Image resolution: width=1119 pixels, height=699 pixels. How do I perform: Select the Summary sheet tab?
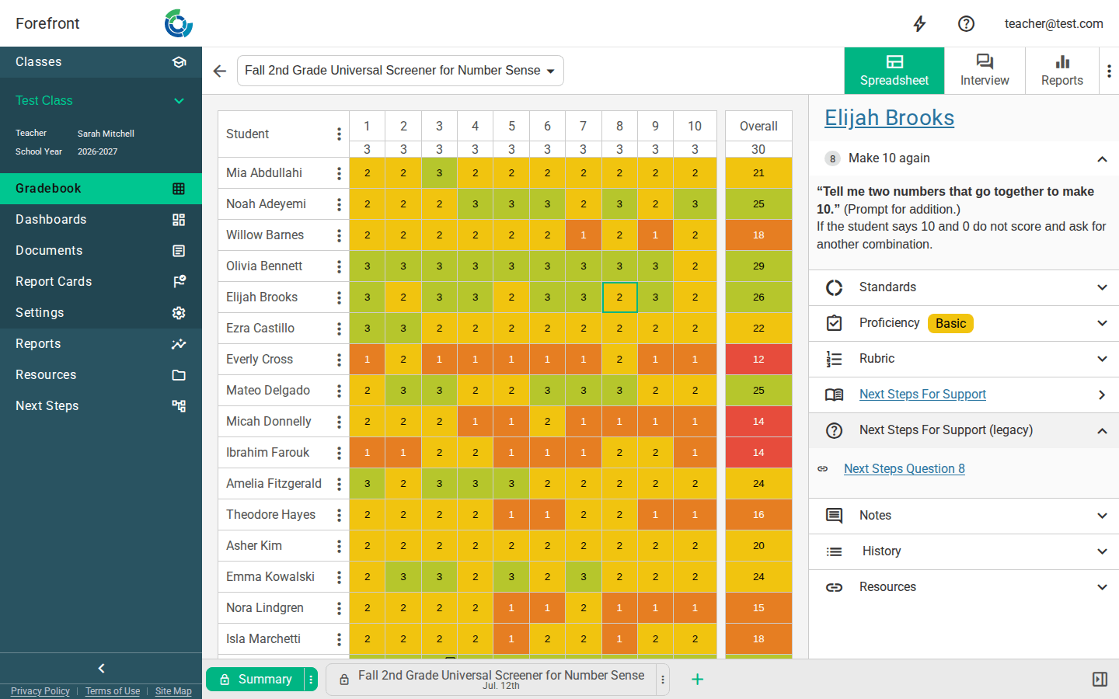click(255, 680)
